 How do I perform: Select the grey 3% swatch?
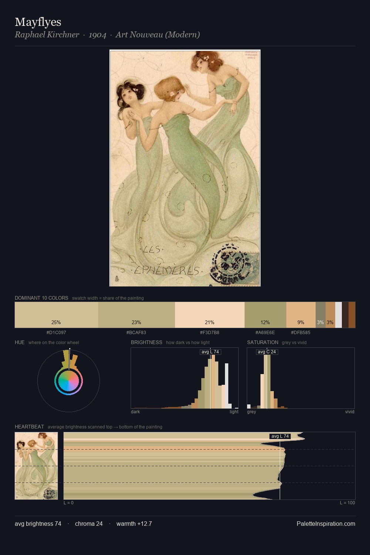point(320,315)
